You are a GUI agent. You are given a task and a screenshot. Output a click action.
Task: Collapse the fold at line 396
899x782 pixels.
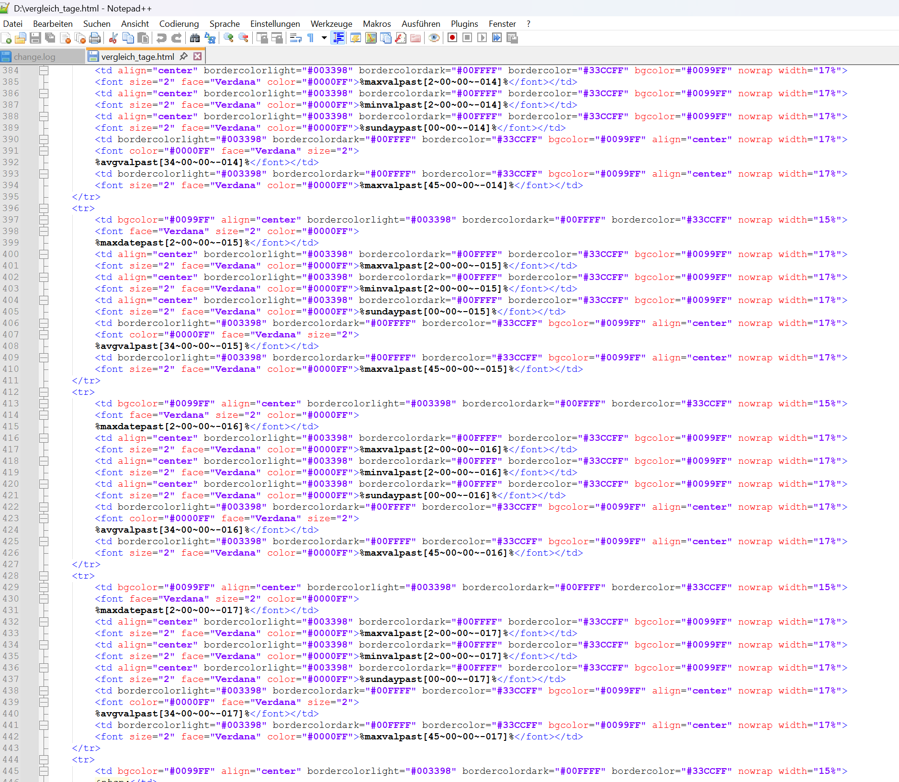coord(44,208)
